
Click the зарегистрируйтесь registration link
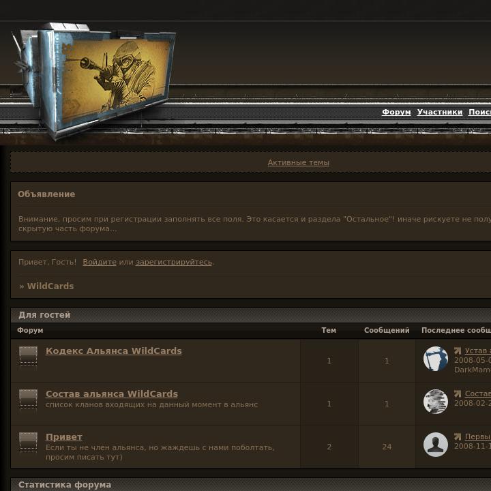[174, 262]
